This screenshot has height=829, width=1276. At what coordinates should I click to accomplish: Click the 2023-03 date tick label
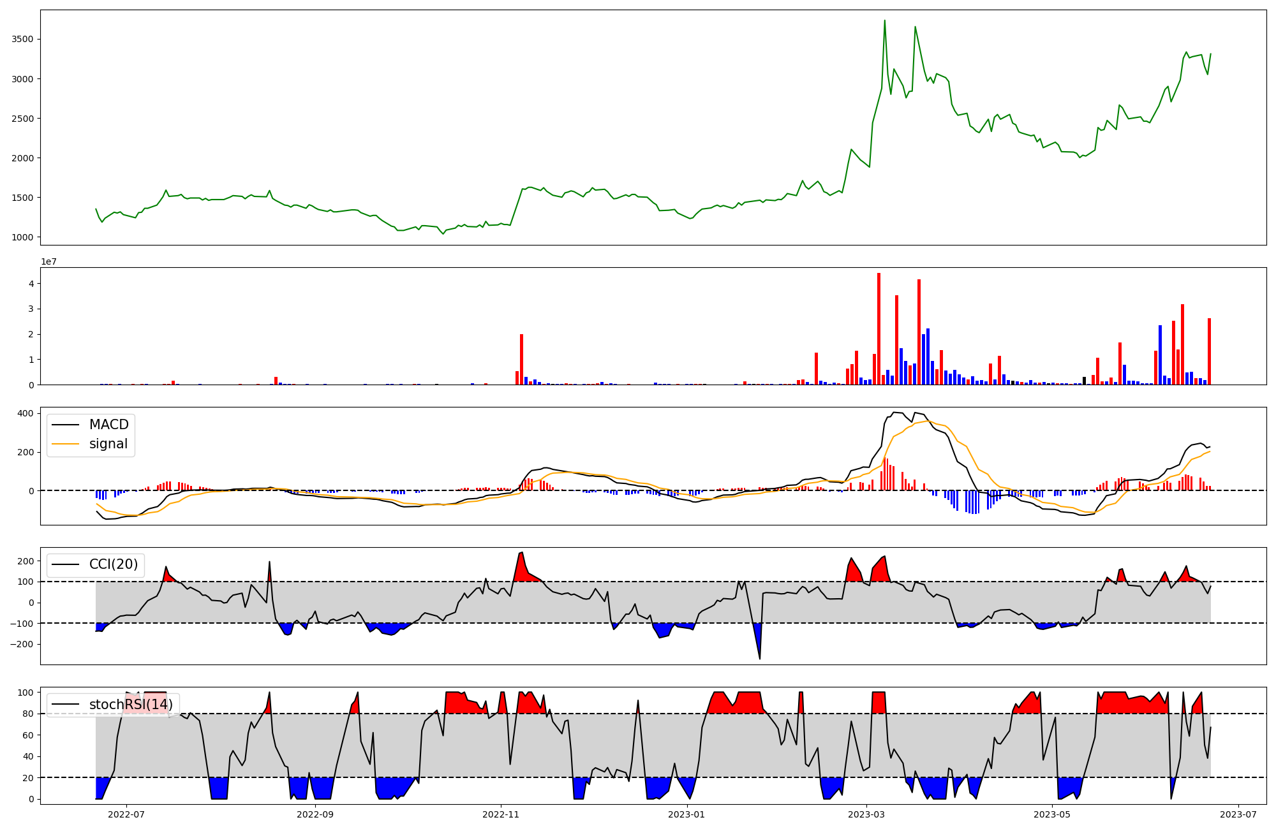click(x=866, y=814)
